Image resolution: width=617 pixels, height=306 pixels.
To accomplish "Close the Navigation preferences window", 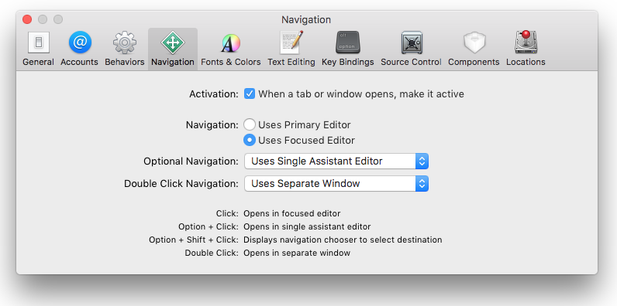I will (27, 19).
